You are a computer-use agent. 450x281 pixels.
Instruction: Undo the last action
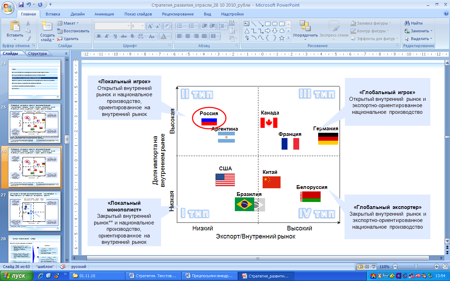30,5
